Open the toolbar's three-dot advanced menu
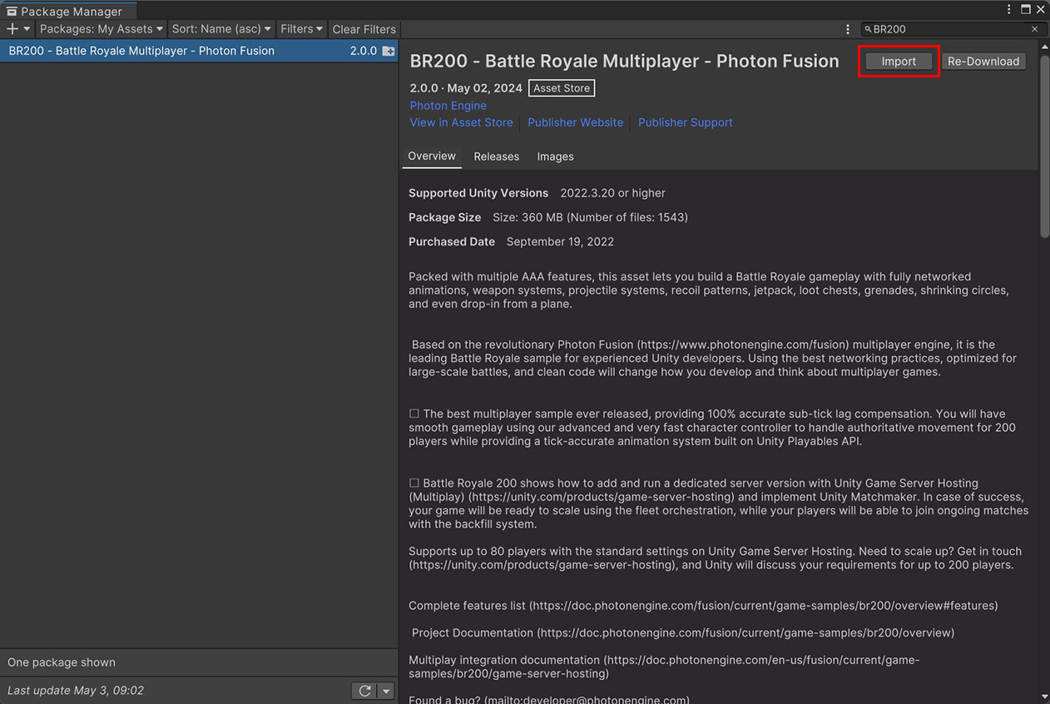Viewport: 1050px width, 704px height. [x=848, y=29]
